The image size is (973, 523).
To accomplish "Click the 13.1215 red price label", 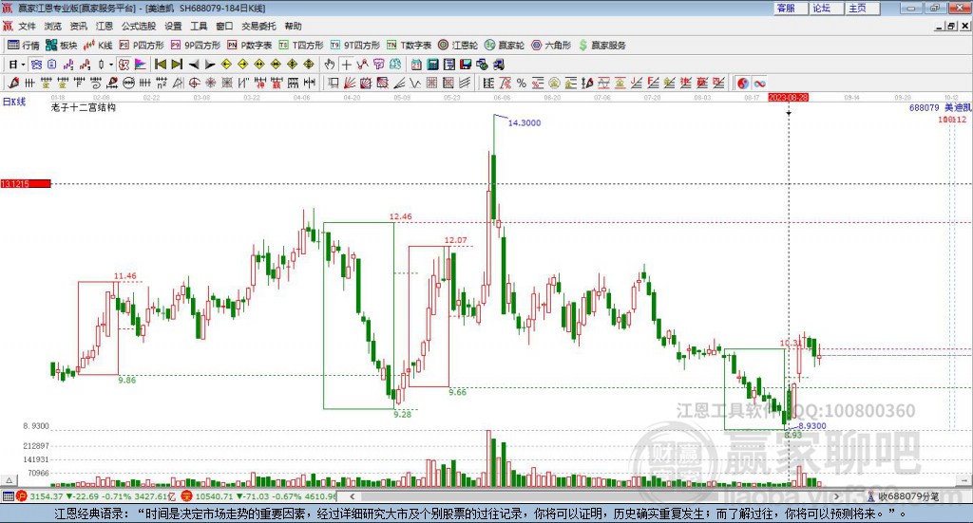I will (26, 184).
